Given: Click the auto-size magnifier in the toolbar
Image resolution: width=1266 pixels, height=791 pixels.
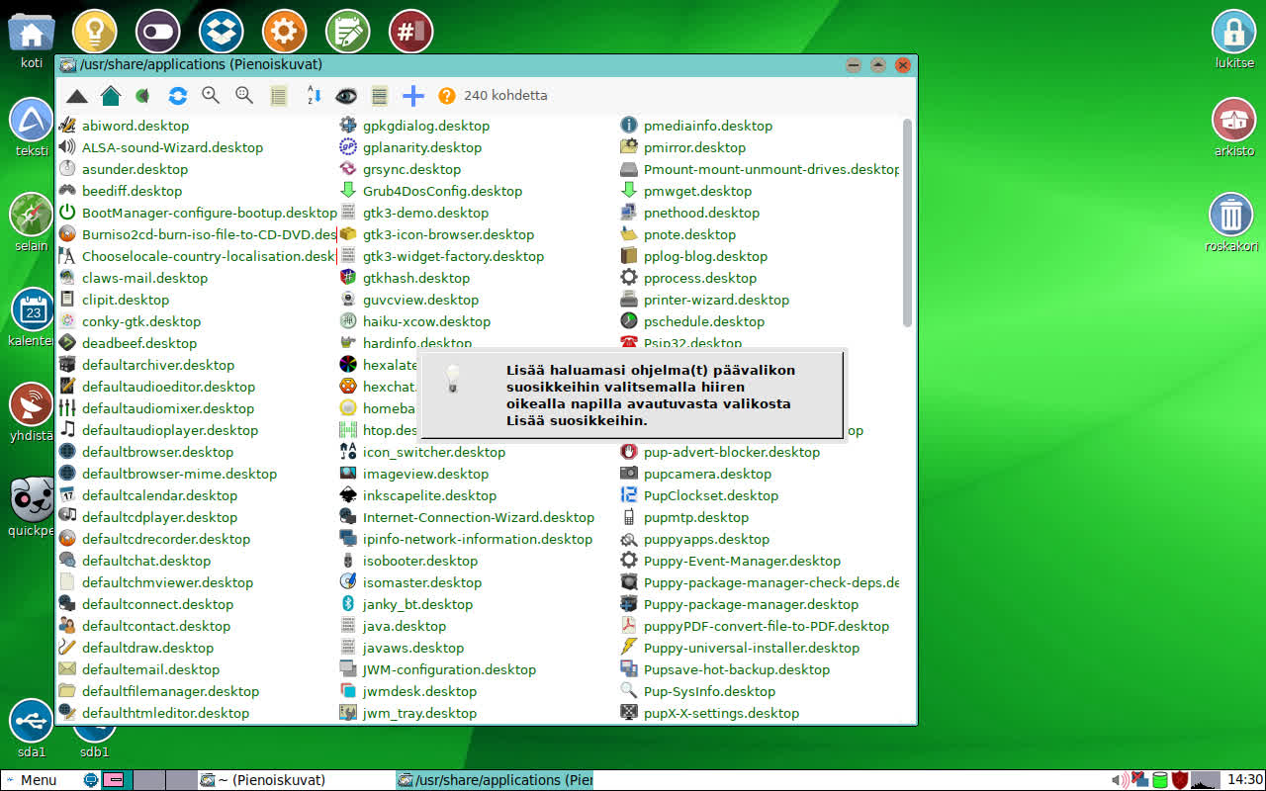Looking at the screenshot, I should tap(244, 96).
